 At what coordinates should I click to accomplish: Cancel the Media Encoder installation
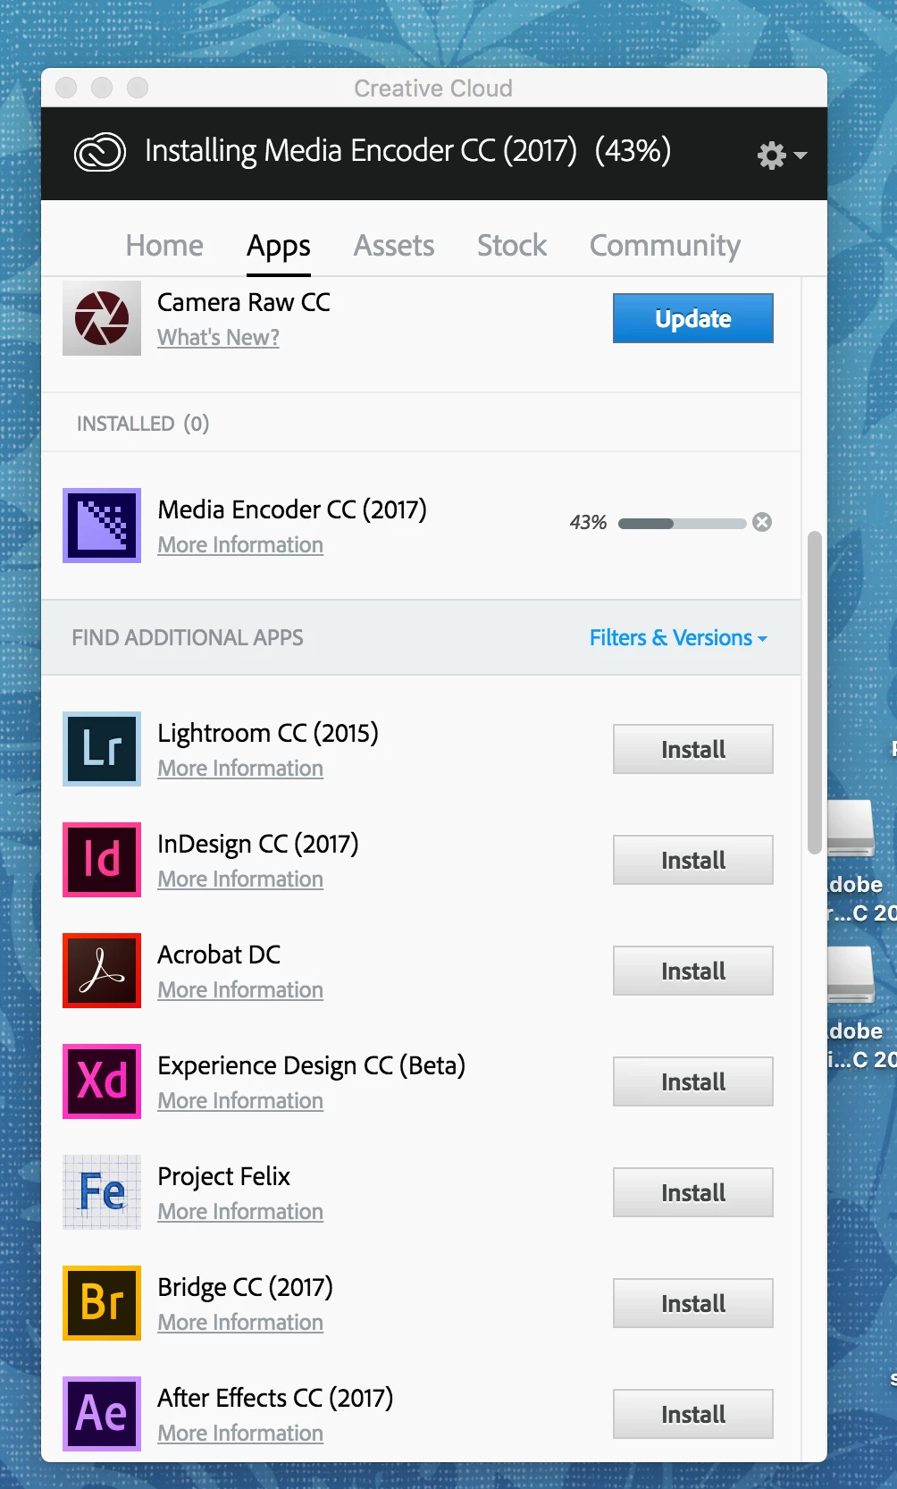tap(762, 522)
